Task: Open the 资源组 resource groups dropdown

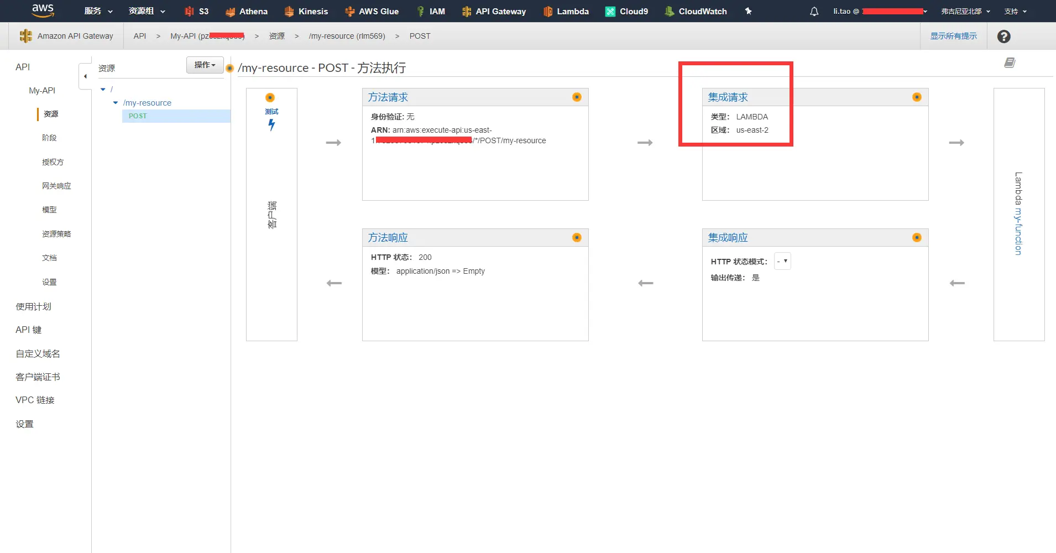Action: click(147, 11)
